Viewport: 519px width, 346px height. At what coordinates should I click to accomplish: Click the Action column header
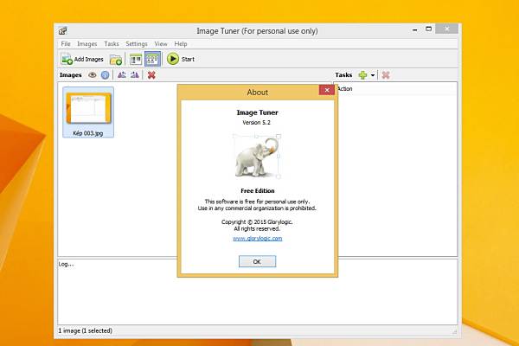[x=395, y=89]
